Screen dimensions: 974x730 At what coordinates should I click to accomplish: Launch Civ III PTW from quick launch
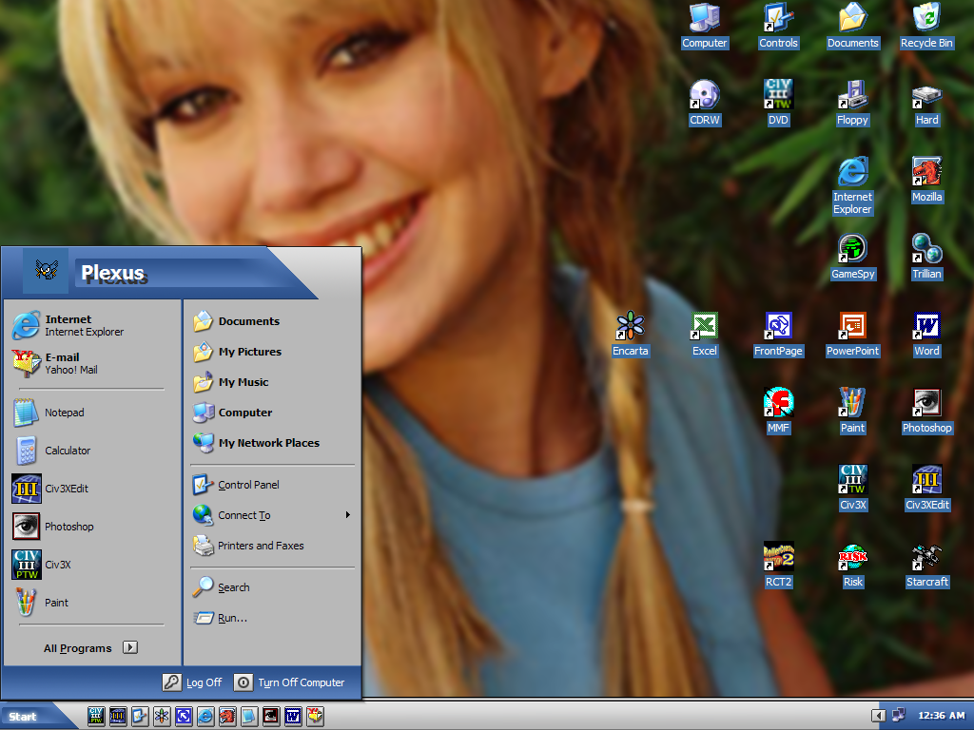pyautogui.click(x=96, y=717)
